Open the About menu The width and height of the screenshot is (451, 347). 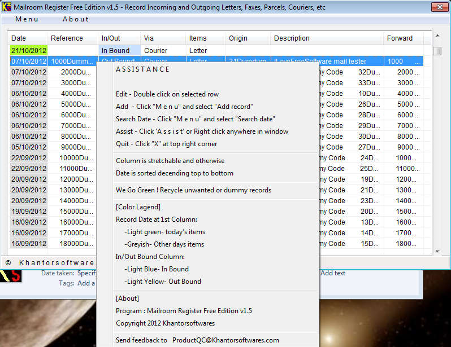pyautogui.click(x=76, y=19)
